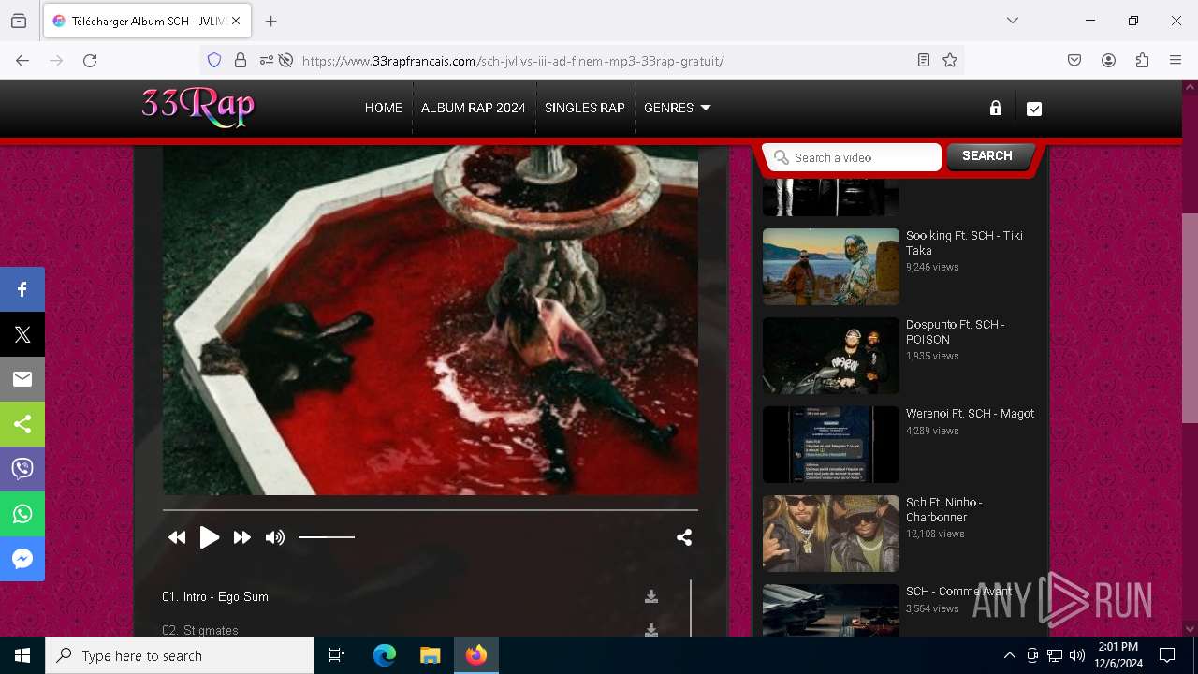Open Task View on the taskbar
1198x674 pixels.
(337, 655)
